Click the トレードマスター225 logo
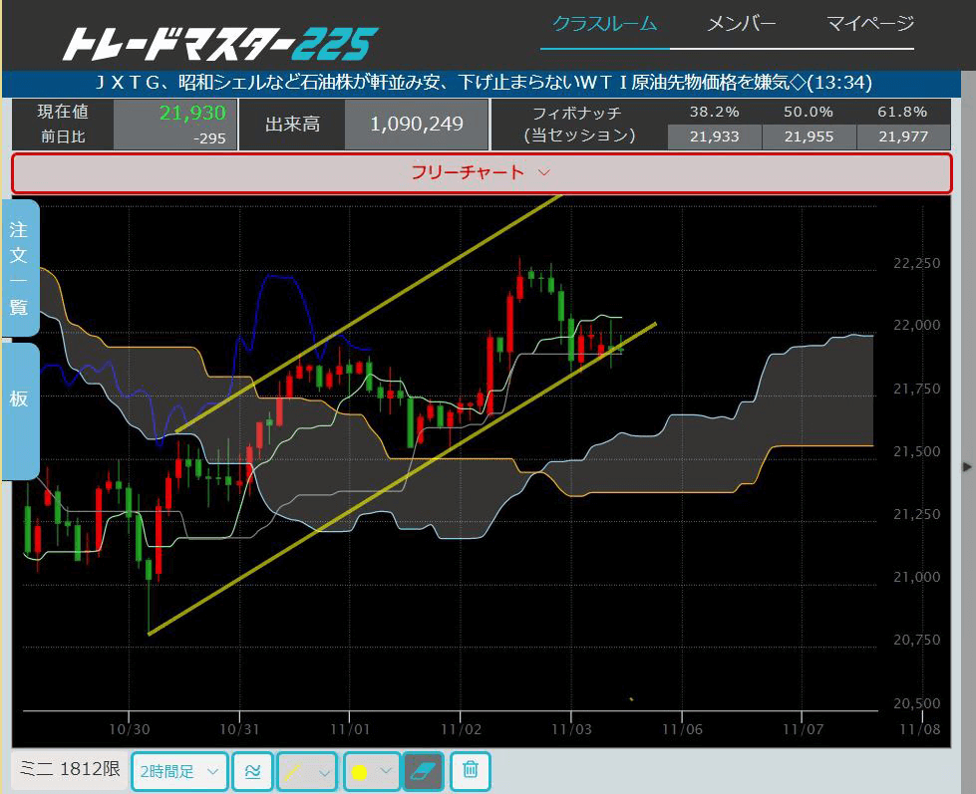This screenshot has height=794, width=976. 220,44
